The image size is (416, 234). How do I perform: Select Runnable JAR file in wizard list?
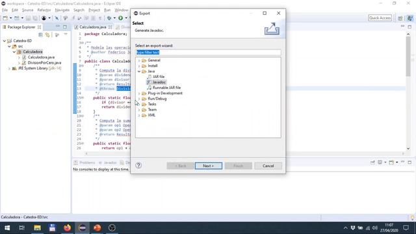tap(166, 88)
